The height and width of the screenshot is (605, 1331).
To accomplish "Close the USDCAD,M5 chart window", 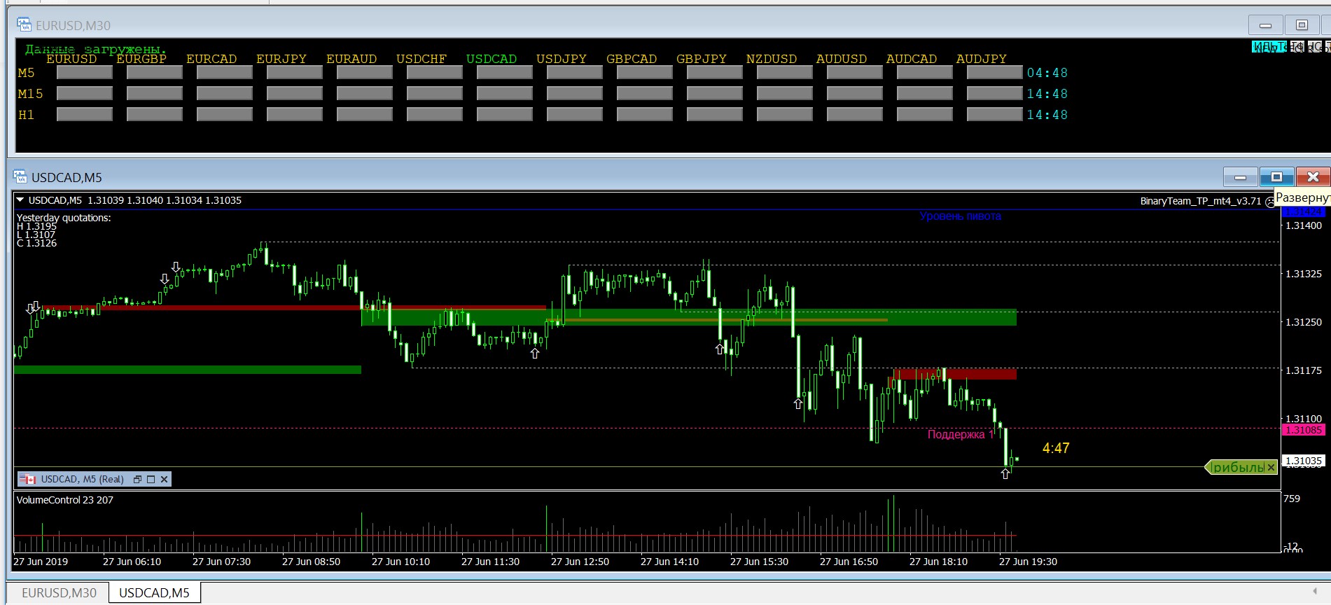I will point(1313,177).
